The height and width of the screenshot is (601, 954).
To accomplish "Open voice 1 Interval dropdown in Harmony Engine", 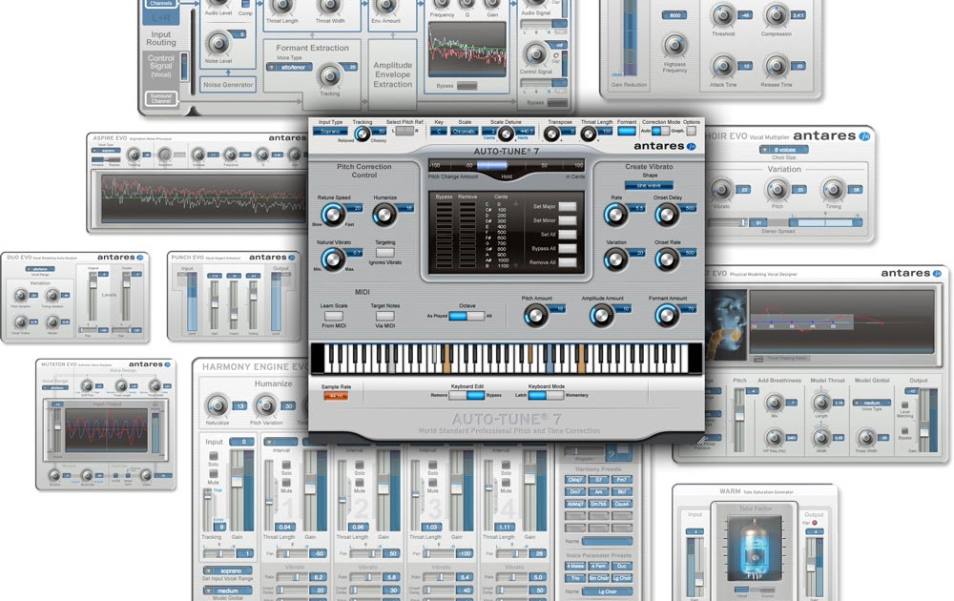I will tap(280, 443).
